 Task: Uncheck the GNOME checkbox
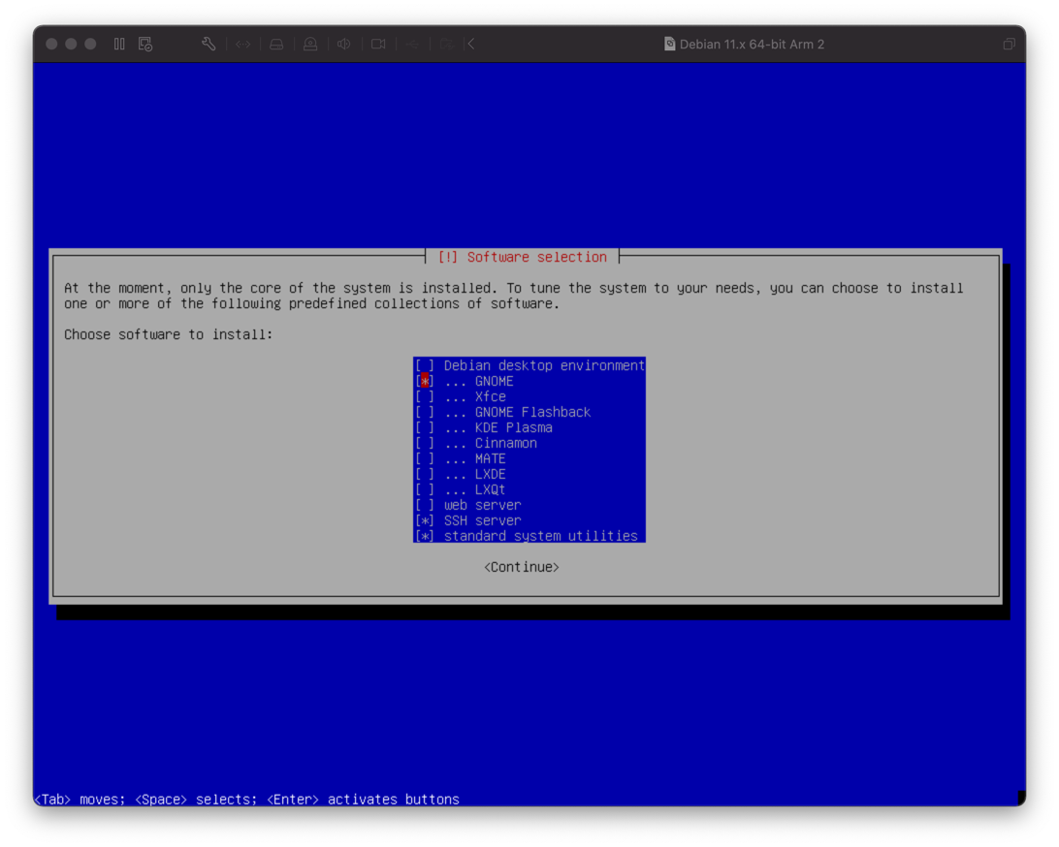(x=425, y=381)
